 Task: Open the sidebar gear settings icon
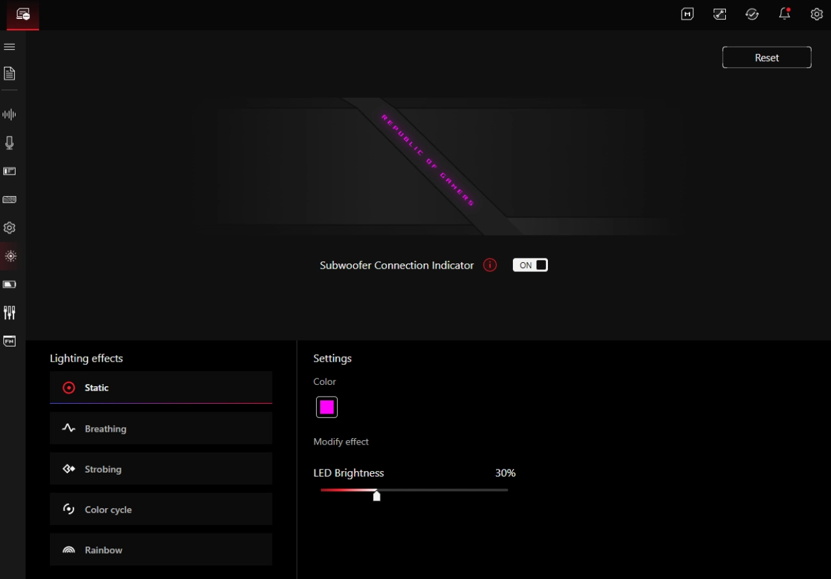coord(10,228)
